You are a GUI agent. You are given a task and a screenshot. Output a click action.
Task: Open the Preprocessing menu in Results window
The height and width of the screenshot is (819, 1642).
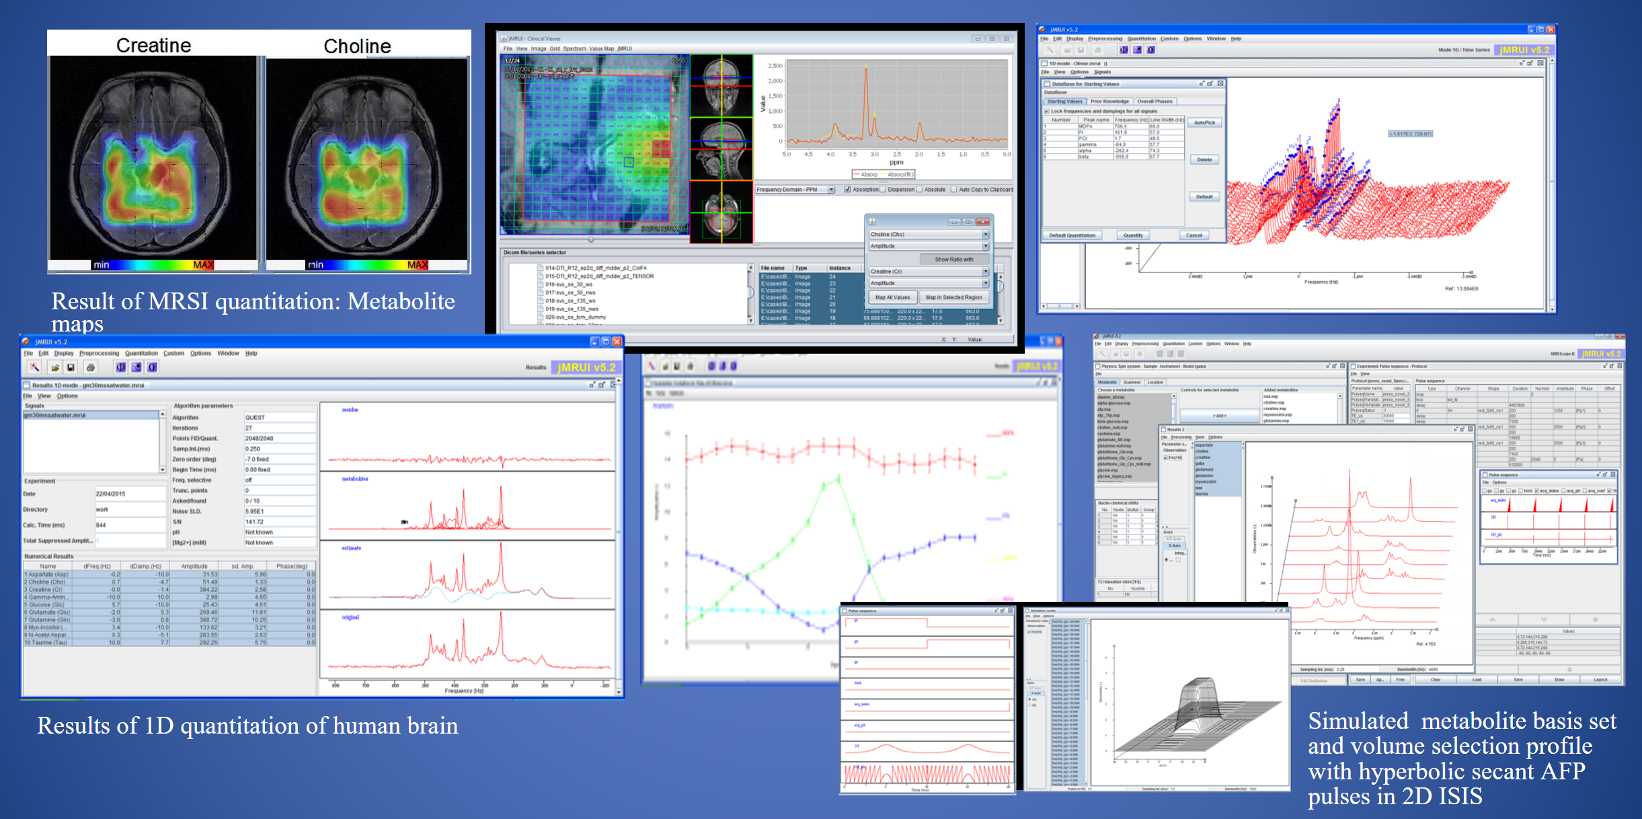point(99,353)
